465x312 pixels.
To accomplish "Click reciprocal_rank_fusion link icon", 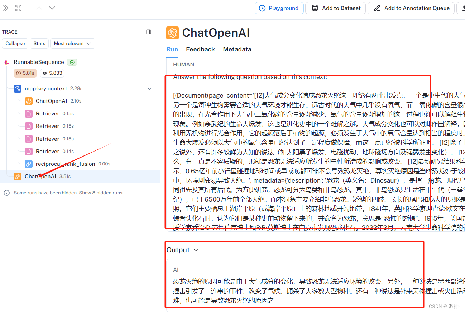I will (x=29, y=164).
